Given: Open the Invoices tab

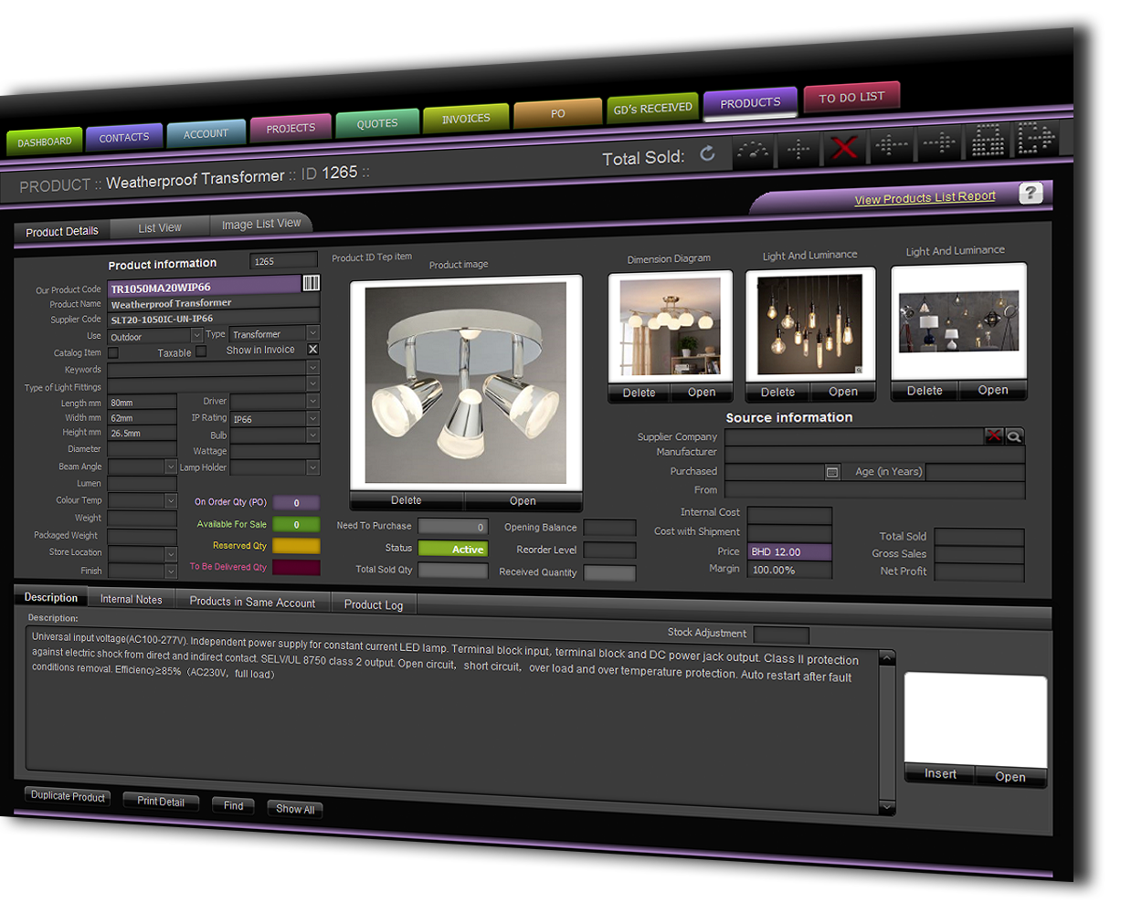Looking at the screenshot, I should tap(466, 119).
